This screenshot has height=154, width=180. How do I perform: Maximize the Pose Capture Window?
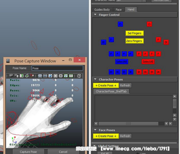click(70, 60)
